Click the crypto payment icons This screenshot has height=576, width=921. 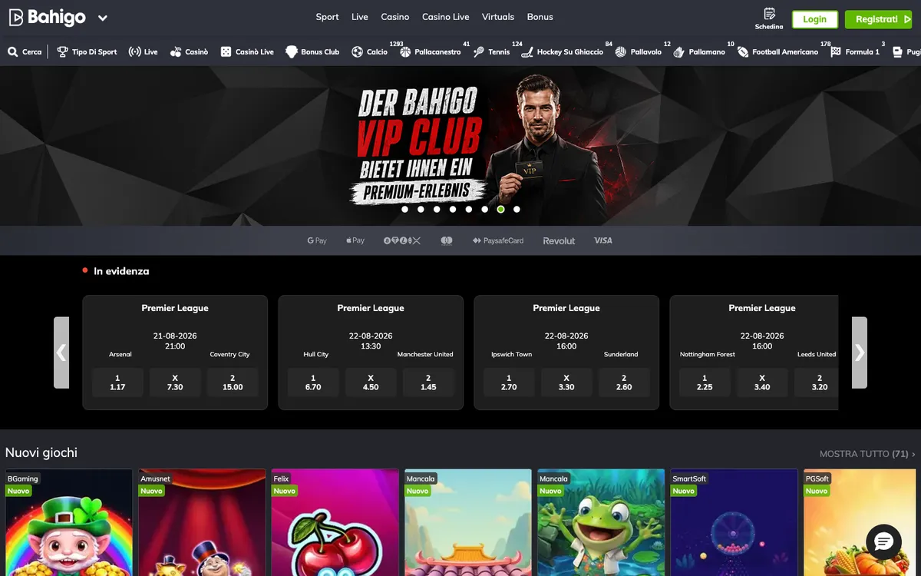click(403, 240)
